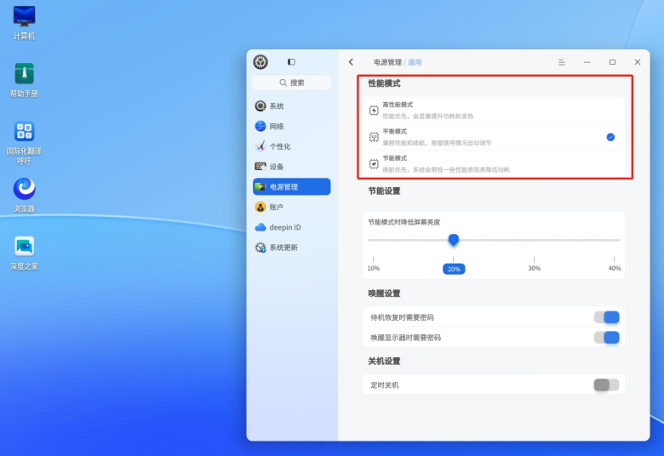664x456 pixels.
Task: Click the 系统 sidebar icon
Action: coord(260,105)
